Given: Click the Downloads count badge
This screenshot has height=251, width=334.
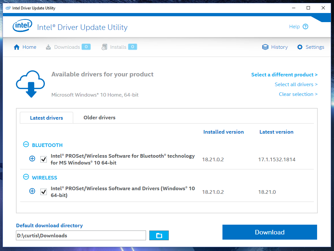Looking at the screenshot, I should tap(86, 46).
